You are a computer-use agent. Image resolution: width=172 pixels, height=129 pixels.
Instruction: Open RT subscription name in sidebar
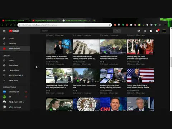click(10, 97)
